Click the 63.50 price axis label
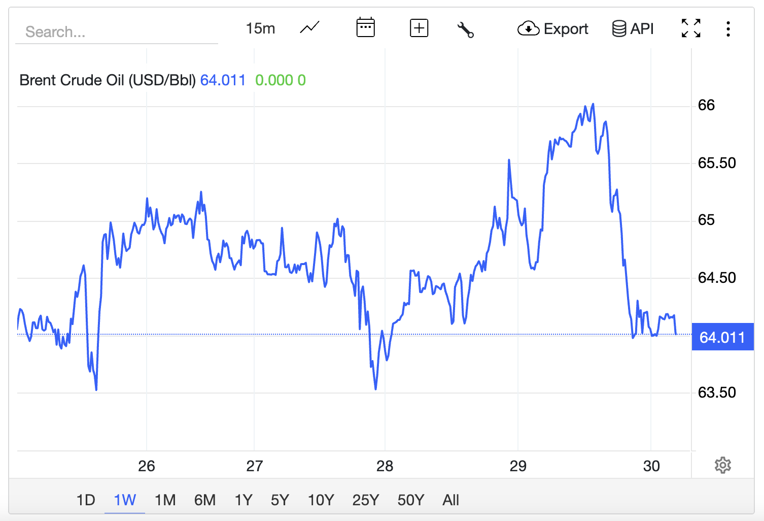764x521 pixels. (x=717, y=393)
